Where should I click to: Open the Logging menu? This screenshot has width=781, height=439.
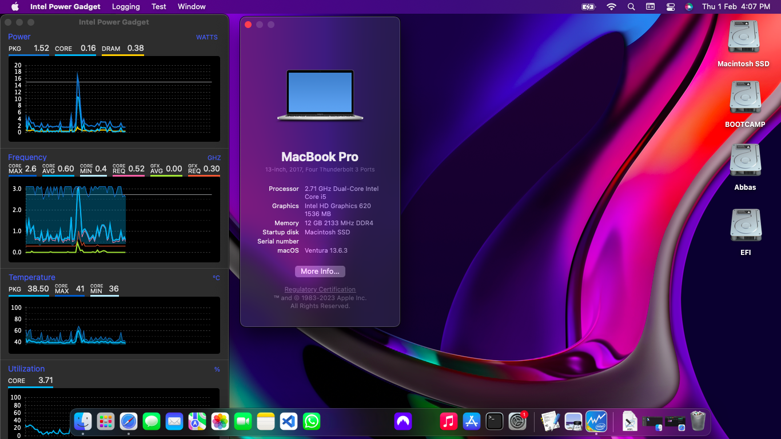[x=126, y=7]
